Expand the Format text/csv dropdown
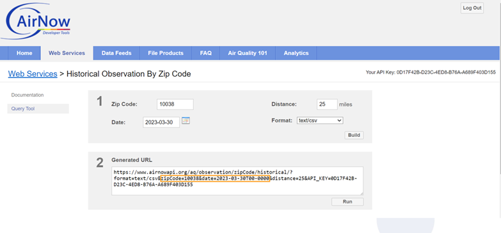The width and height of the screenshot is (501, 233). pos(320,120)
